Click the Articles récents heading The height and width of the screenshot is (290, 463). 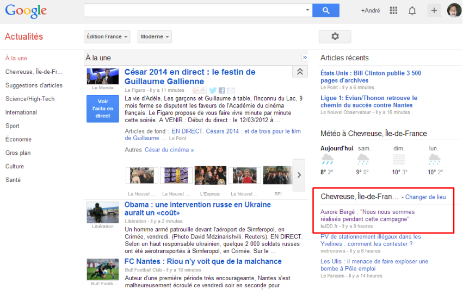click(344, 58)
